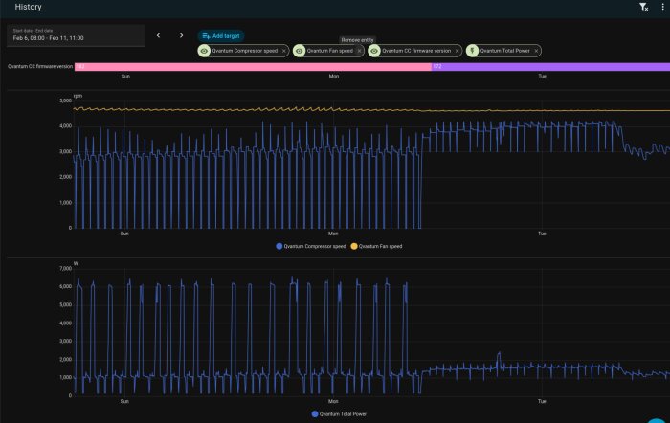Toggle Quantum Fan speed legend entry
The width and height of the screenshot is (670, 423).
point(376,246)
